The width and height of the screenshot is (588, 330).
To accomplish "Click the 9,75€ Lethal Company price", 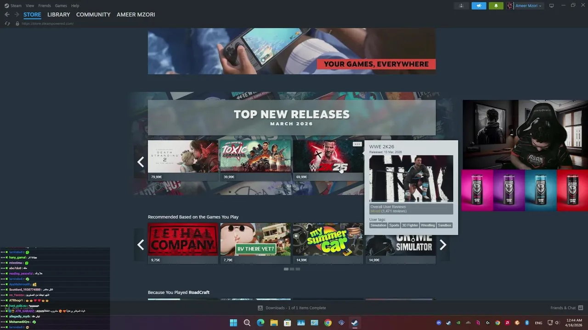I will 155,260.
